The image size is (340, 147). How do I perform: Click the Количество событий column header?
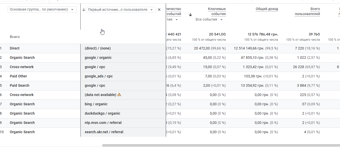click(174, 12)
